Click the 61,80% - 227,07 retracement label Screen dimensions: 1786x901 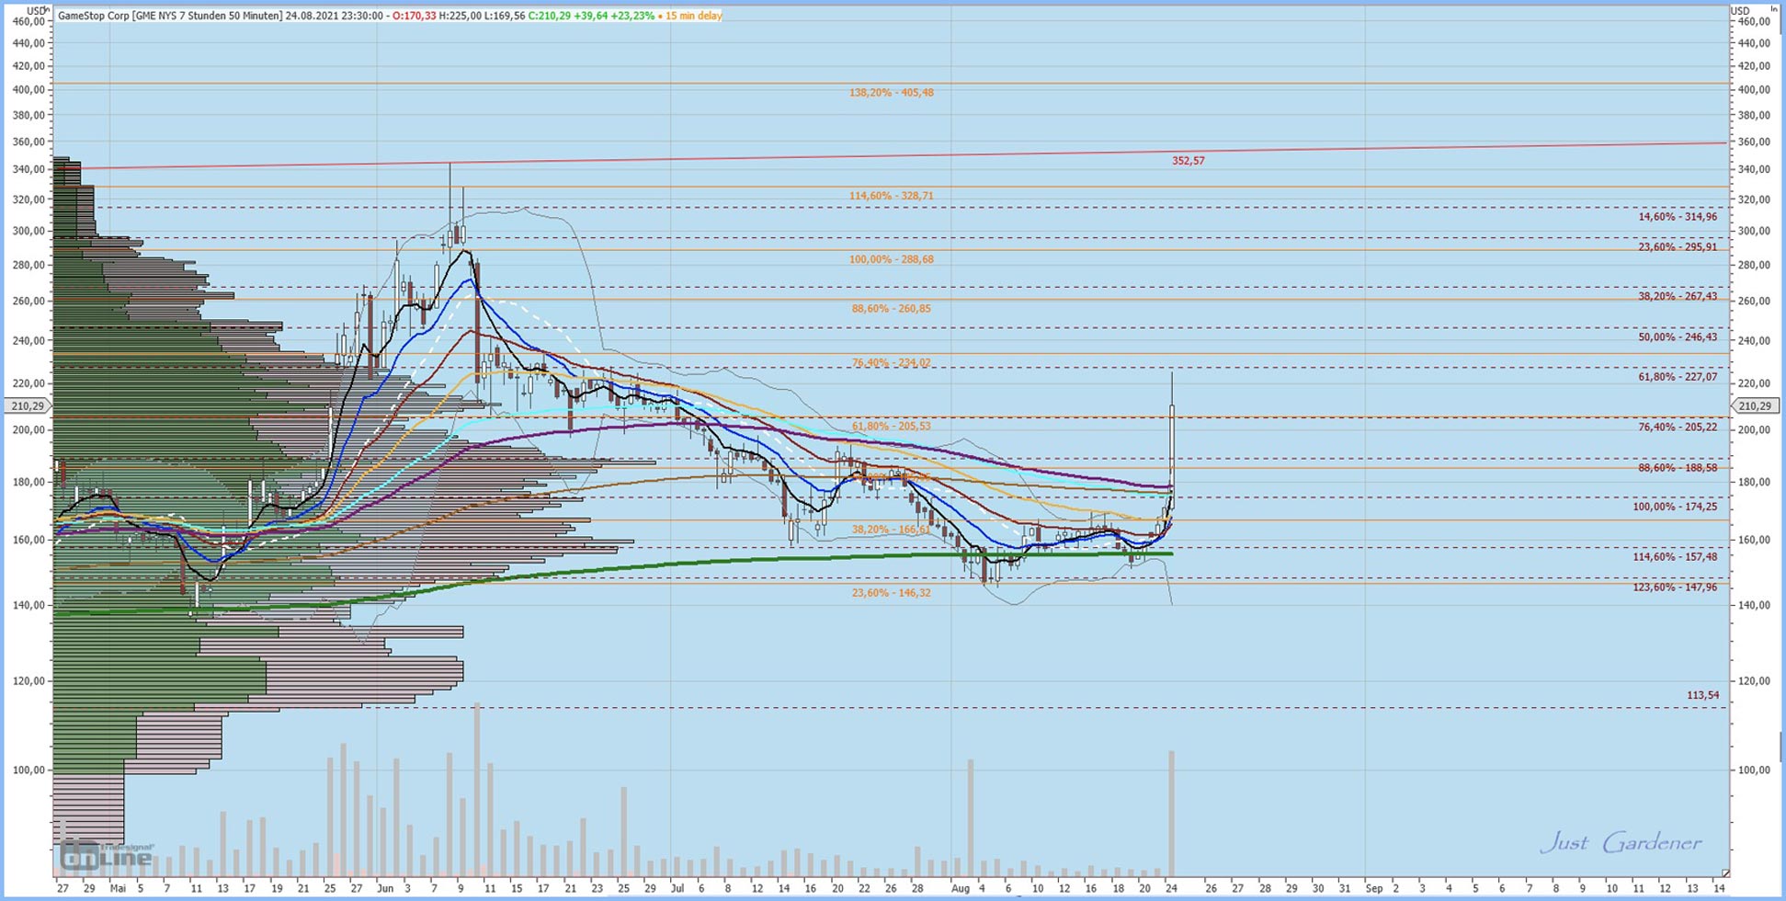coord(1678,377)
